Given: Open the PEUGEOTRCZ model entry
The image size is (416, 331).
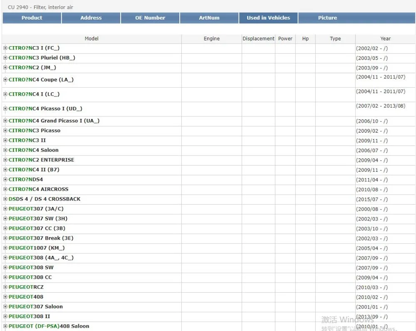Looking at the screenshot, I should pos(26,287).
